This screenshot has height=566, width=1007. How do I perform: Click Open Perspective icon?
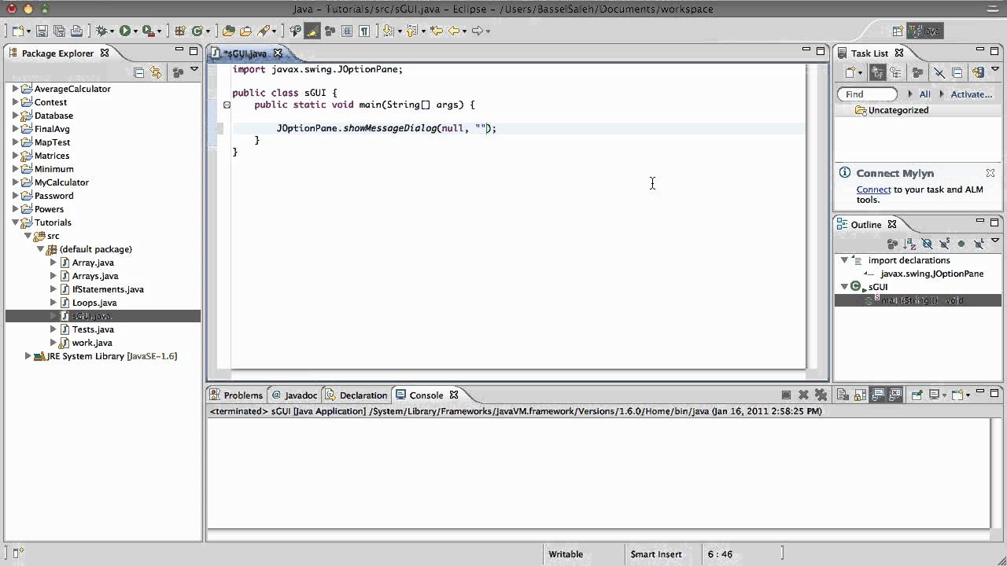click(898, 31)
